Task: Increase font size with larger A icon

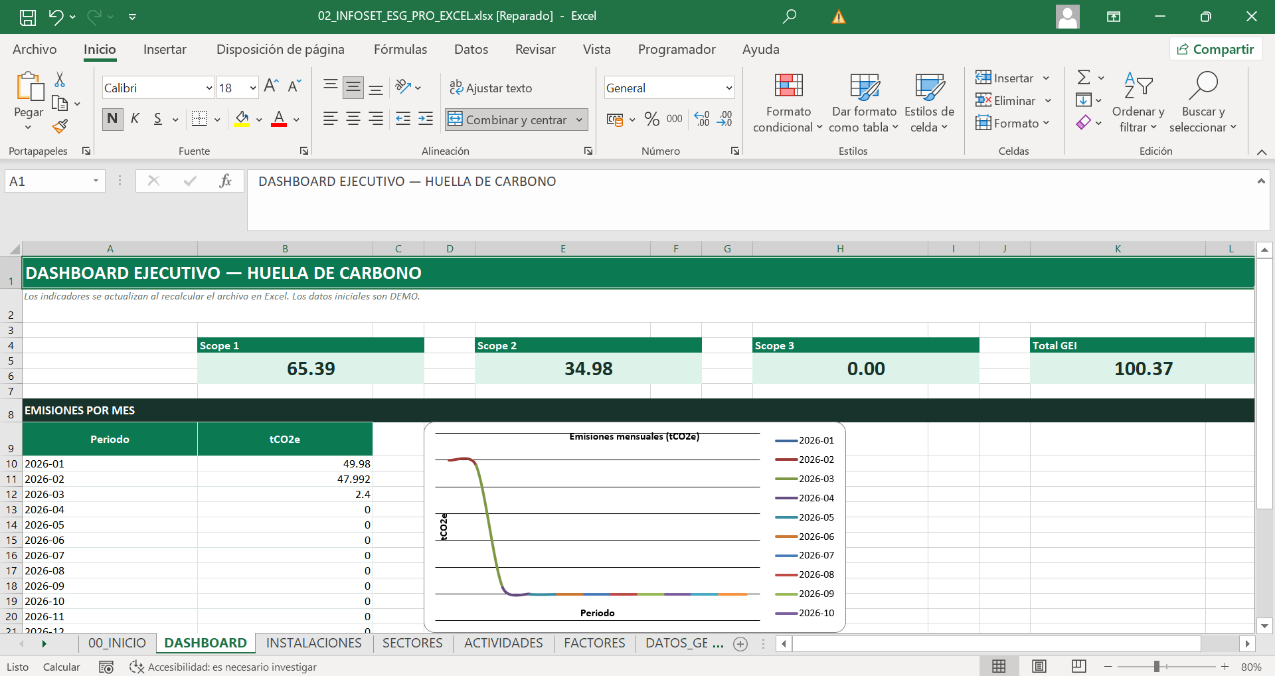Action: (271, 86)
